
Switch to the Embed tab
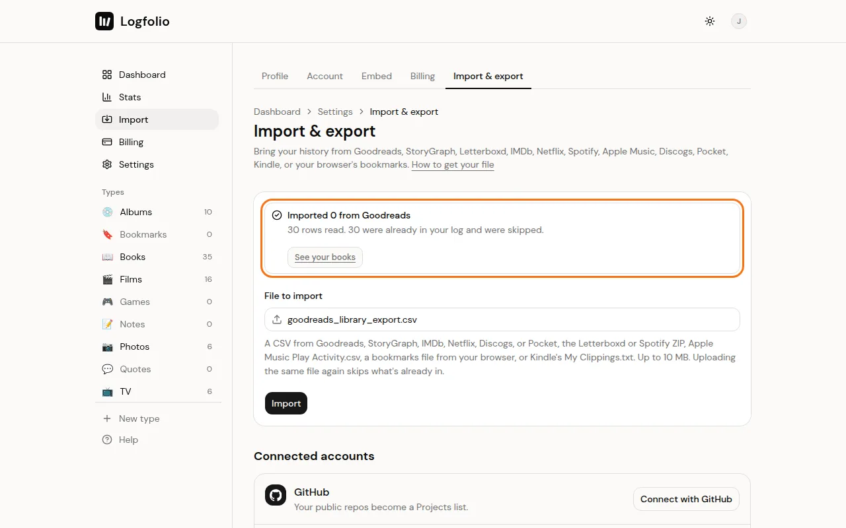pyautogui.click(x=377, y=76)
